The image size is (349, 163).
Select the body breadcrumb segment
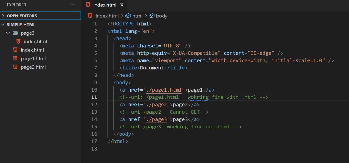[162, 16]
